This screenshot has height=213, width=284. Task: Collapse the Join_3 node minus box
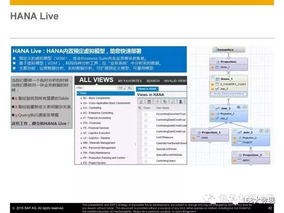click(213, 106)
